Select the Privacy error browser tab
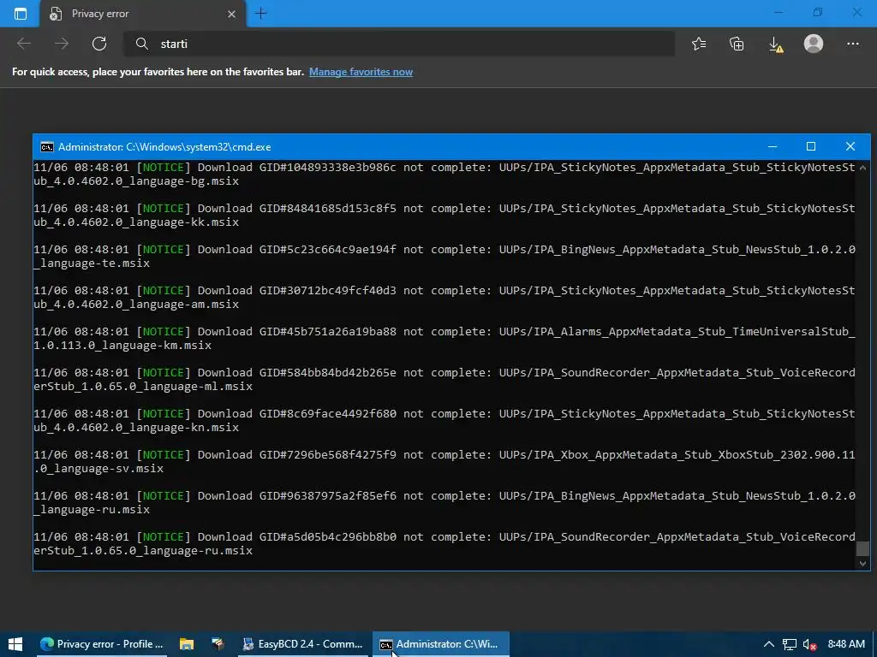 point(143,14)
